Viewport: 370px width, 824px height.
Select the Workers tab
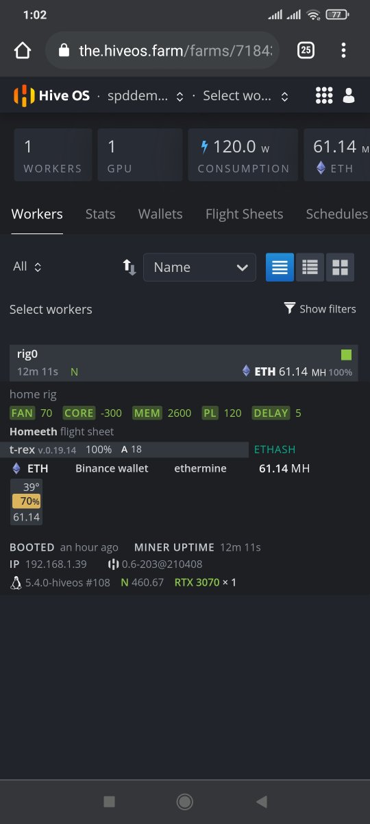tap(37, 214)
